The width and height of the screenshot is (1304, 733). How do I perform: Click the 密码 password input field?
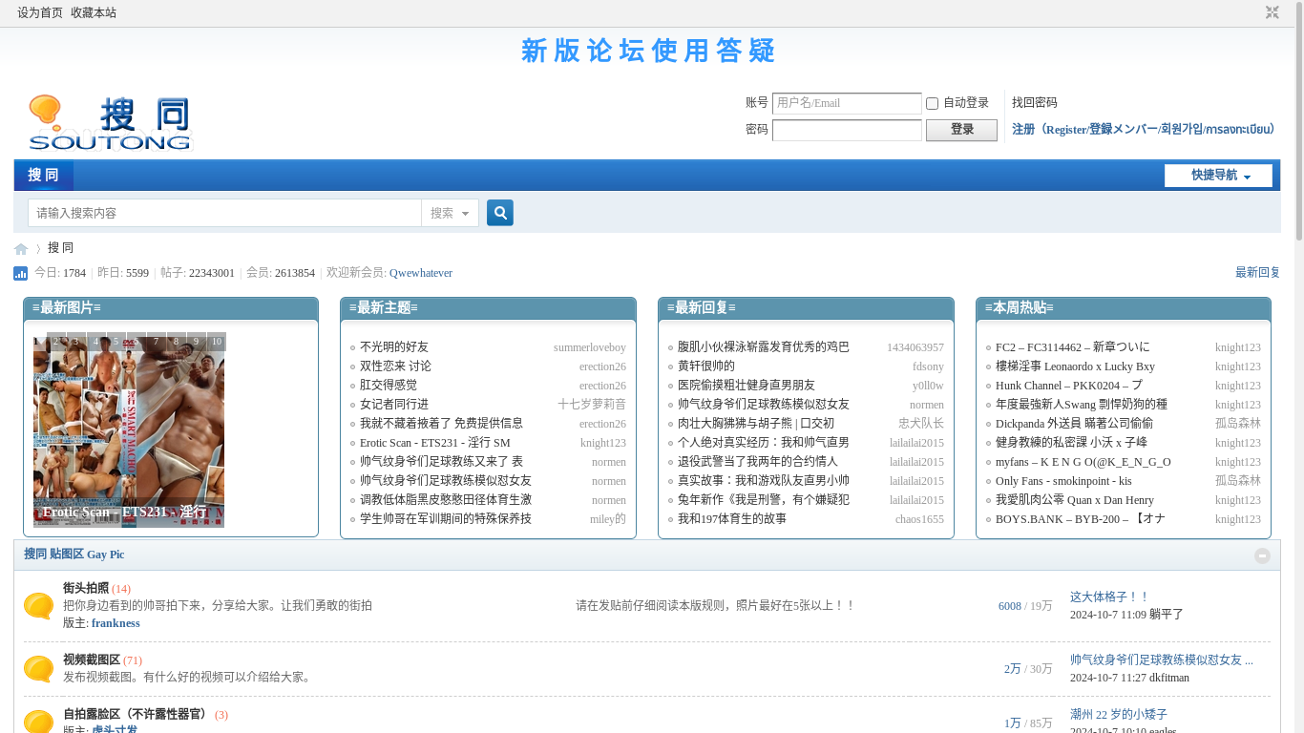pos(847,130)
